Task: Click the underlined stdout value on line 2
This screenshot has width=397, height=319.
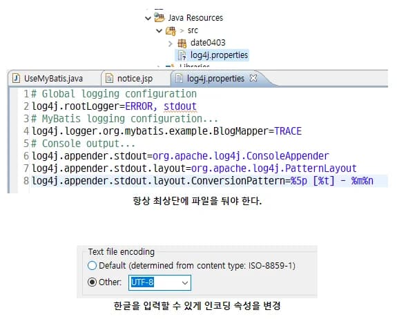Action: click(180, 106)
